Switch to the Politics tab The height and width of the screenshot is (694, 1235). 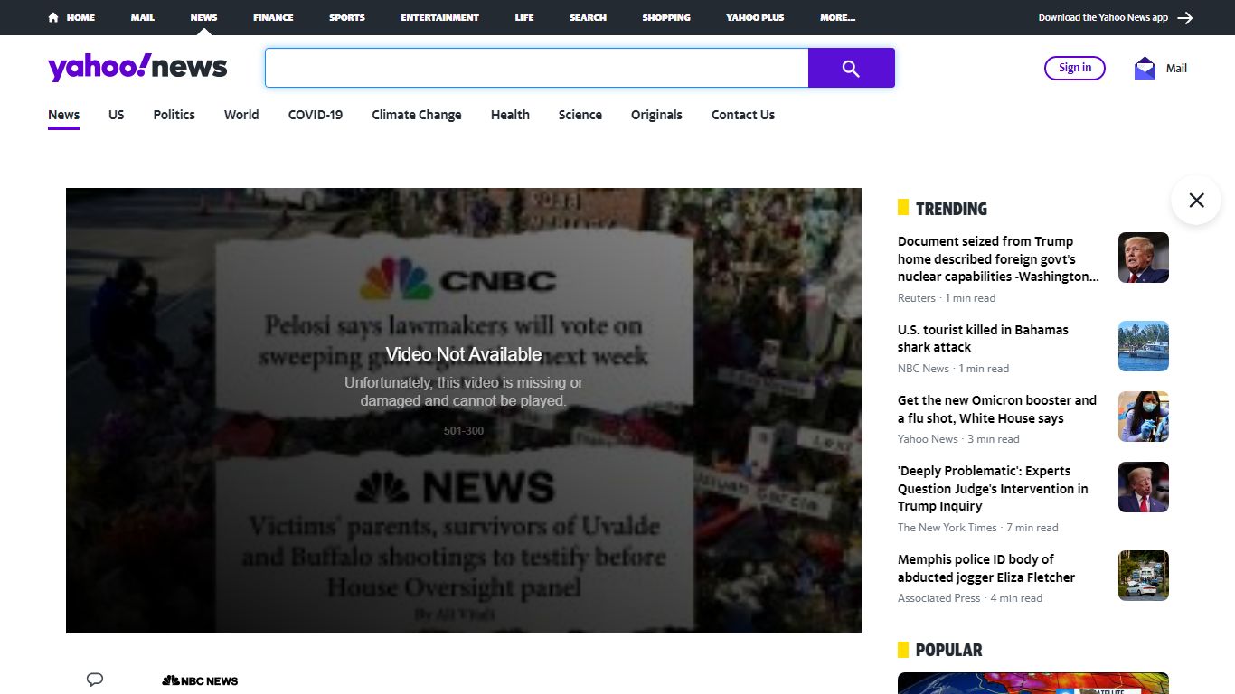[174, 115]
